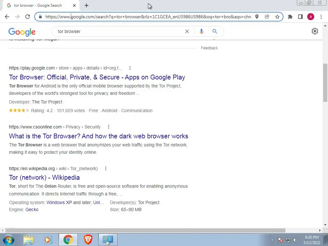Open the Windows Start menu
Image resolution: width=328 pixels, height=246 pixels.
coord(8,240)
